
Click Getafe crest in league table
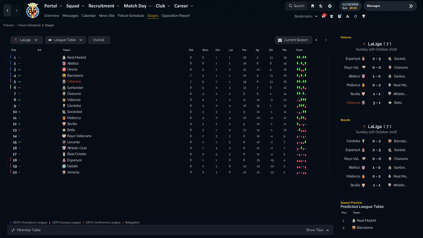64,166
